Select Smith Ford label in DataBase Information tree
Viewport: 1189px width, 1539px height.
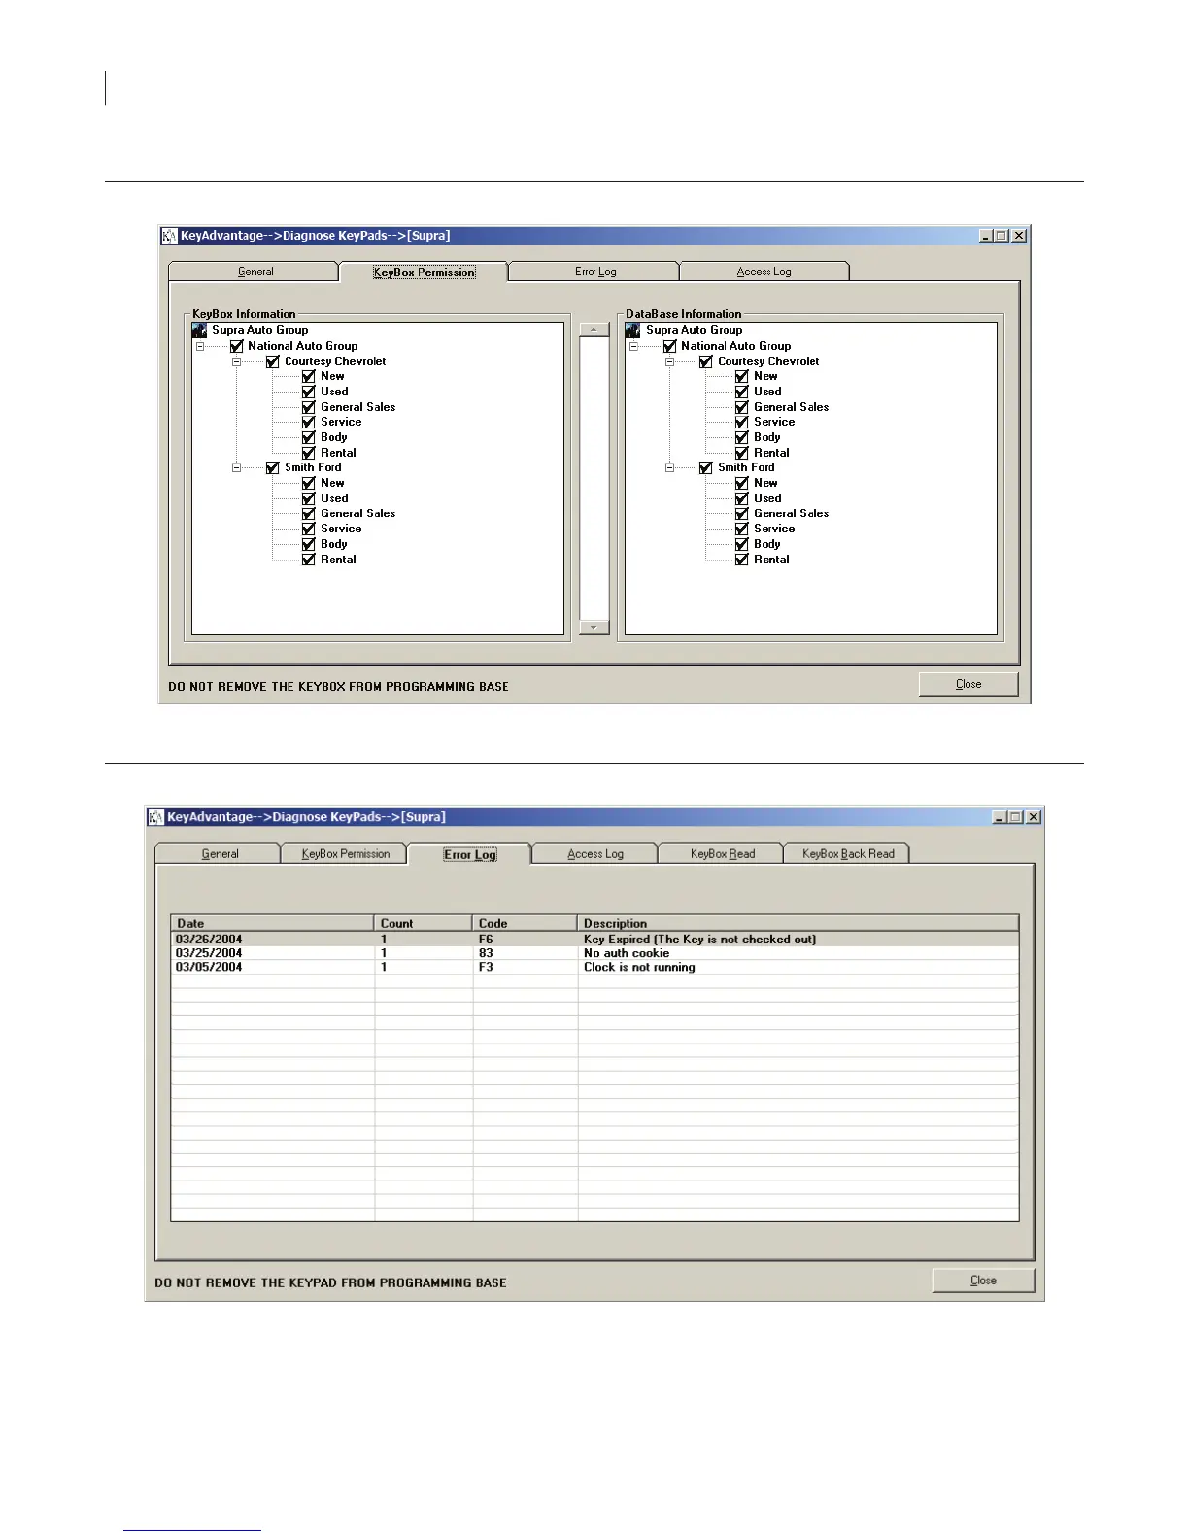pyautogui.click(x=746, y=467)
